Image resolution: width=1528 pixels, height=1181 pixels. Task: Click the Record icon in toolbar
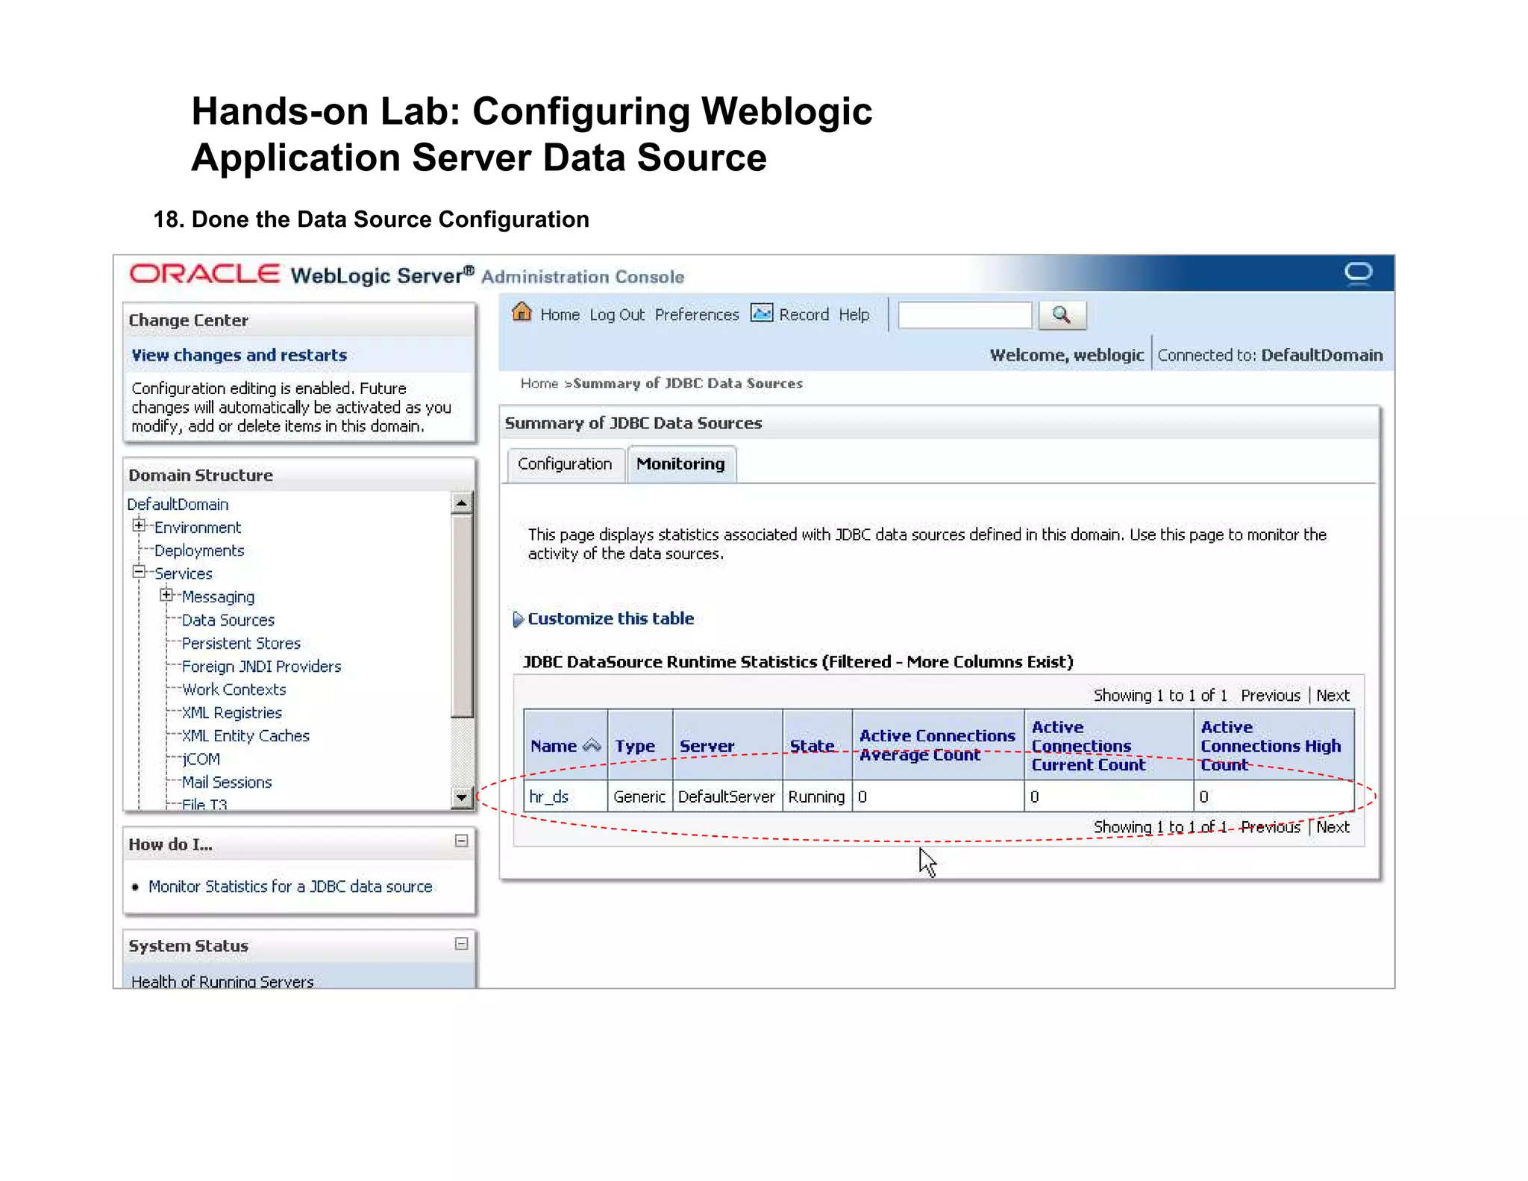click(x=761, y=314)
